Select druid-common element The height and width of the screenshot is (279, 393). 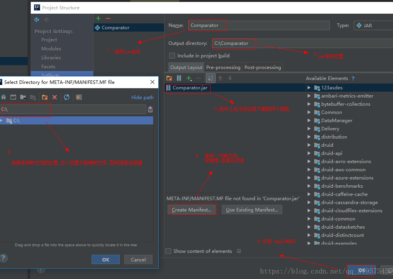click(338, 219)
